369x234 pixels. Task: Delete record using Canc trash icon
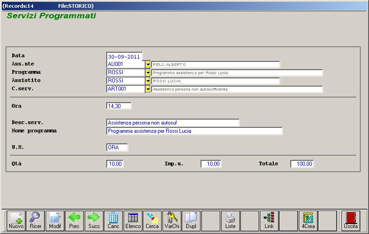tap(114, 221)
